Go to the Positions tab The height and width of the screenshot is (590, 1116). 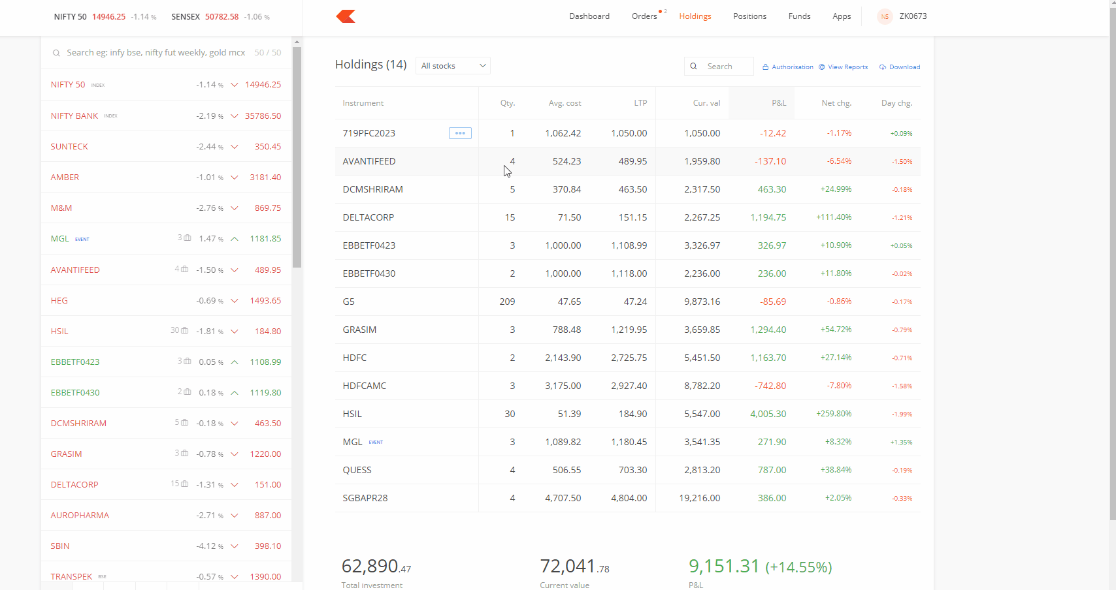coord(749,16)
